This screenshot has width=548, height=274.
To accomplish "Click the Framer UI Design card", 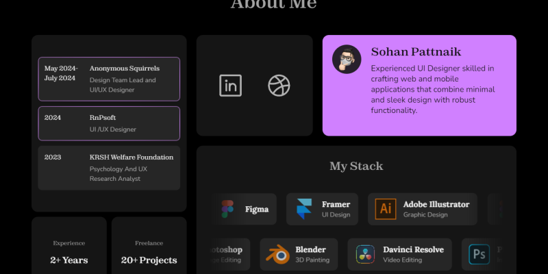I will click(x=322, y=209).
